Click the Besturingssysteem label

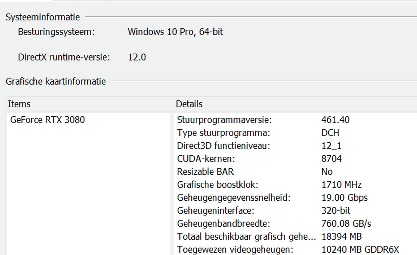click(x=56, y=32)
